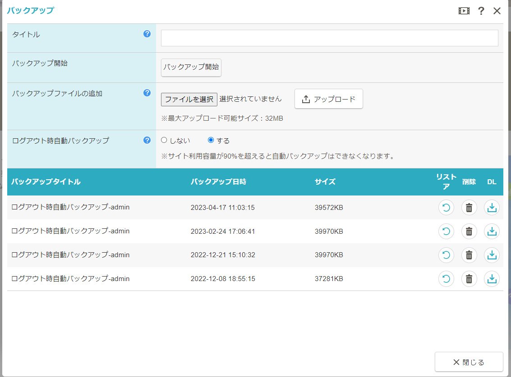Image resolution: width=511 pixels, height=377 pixels.
Task: Click the バックアップ開始 button
Action: pyautogui.click(x=191, y=68)
